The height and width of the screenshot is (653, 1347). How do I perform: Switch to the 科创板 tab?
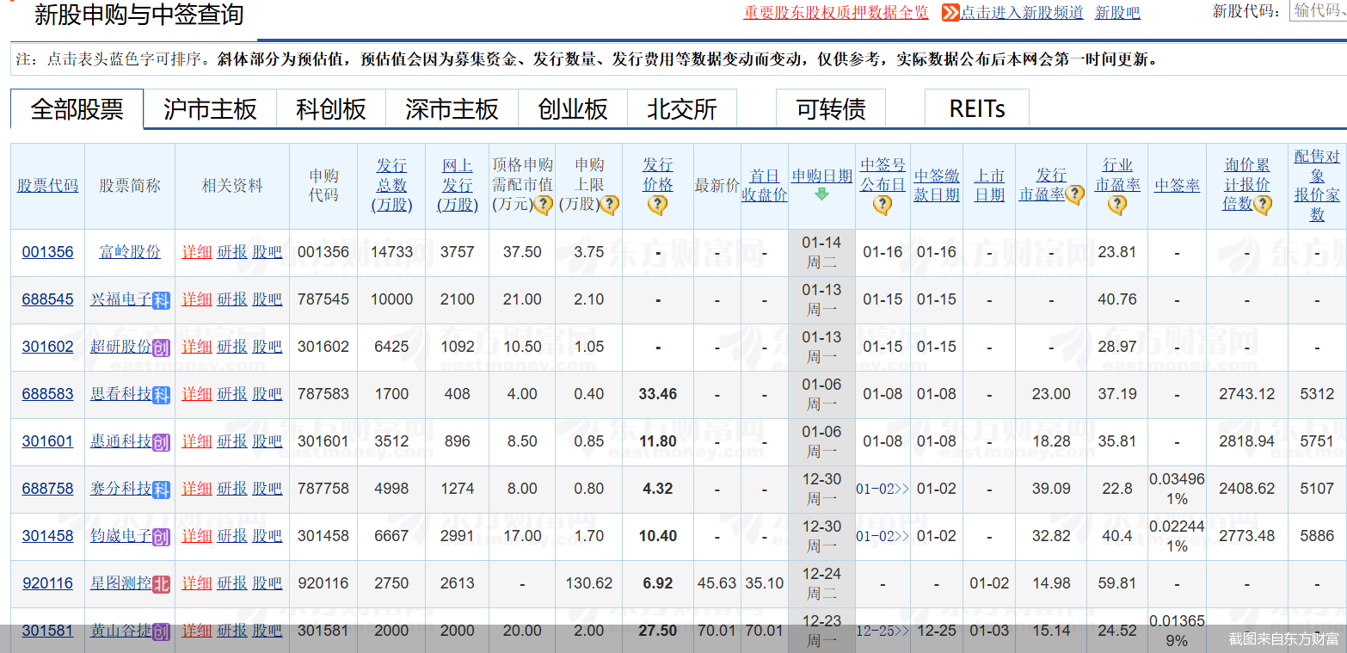(331, 109)
